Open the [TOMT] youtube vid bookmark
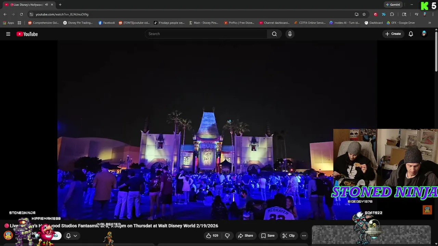 pyautogui.click(x=134, y=23)
